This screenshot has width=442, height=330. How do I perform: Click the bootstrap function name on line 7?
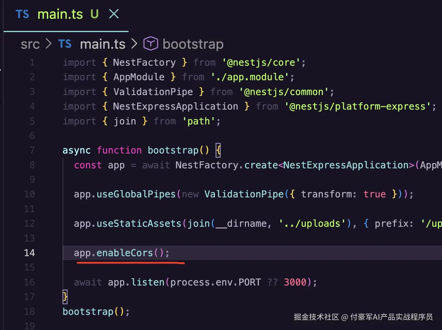[x=173, y=150]
